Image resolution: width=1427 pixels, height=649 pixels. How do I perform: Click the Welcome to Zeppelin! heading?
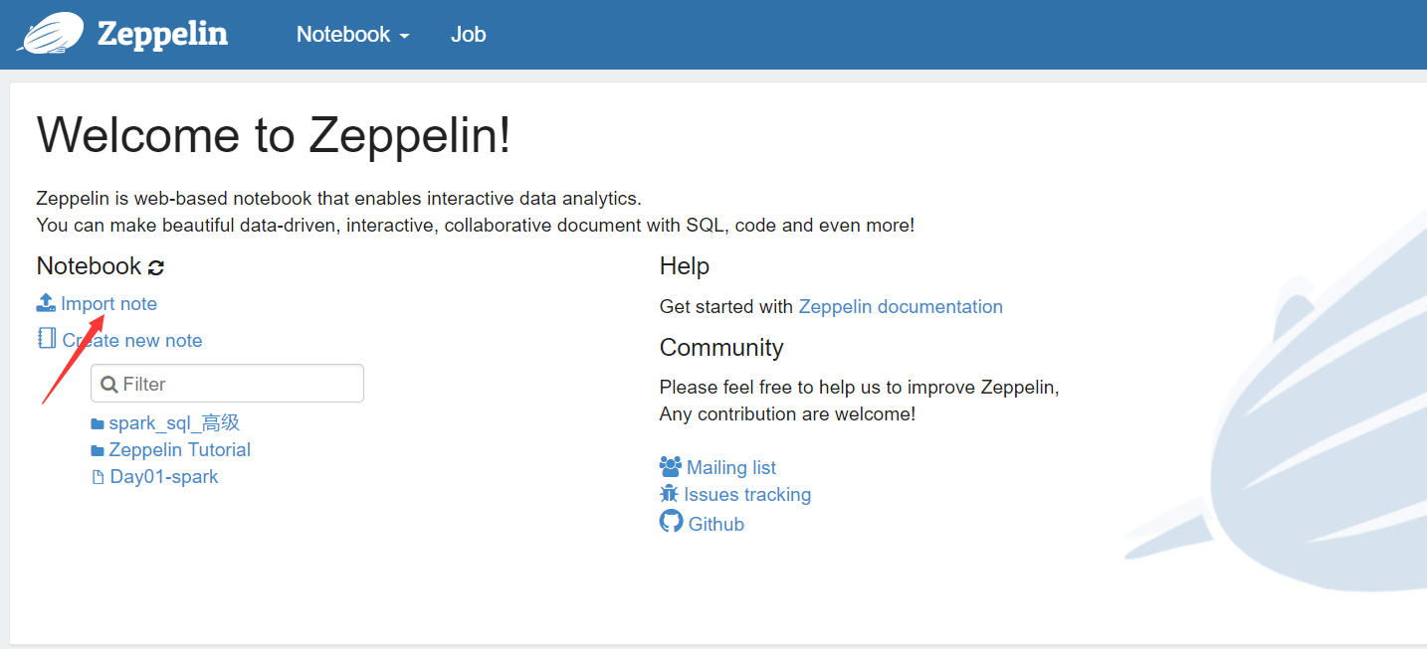(274, 135)
